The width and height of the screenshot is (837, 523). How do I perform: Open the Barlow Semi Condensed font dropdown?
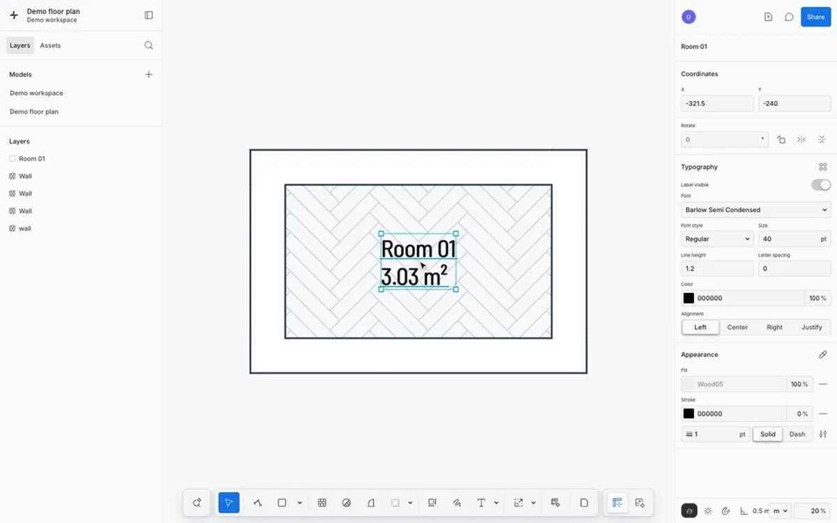(756, 210)
